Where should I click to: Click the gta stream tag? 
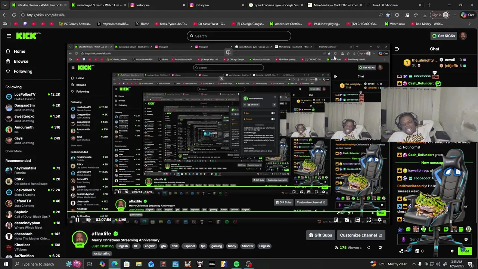coord(164,246)
